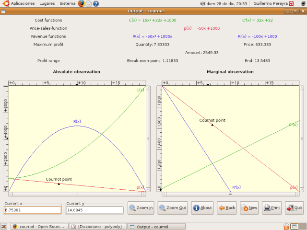Click up arrow of marginal graph vertical scrollbar
Image resolution: width=307 pixels, height=230 pixels.
tap(302, 88)
